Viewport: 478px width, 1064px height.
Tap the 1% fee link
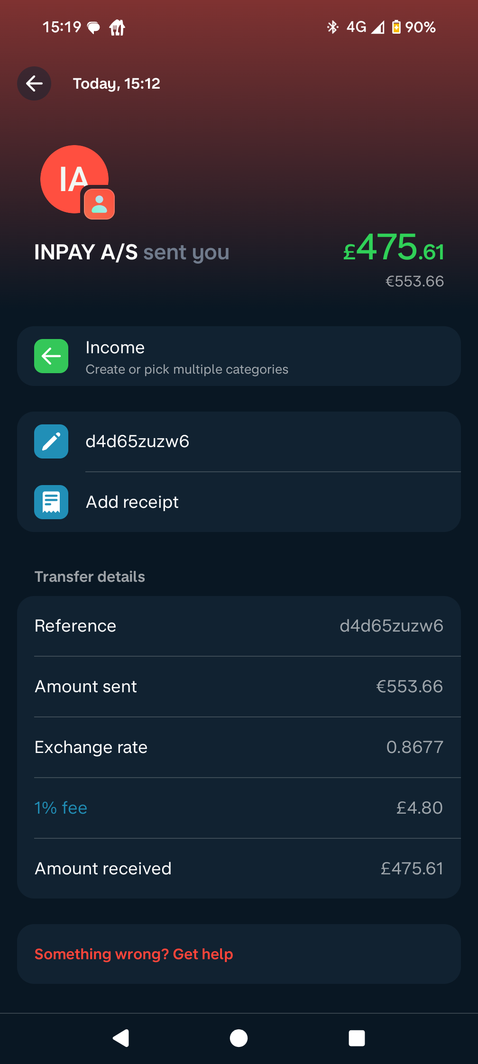(x=61, y=808)
